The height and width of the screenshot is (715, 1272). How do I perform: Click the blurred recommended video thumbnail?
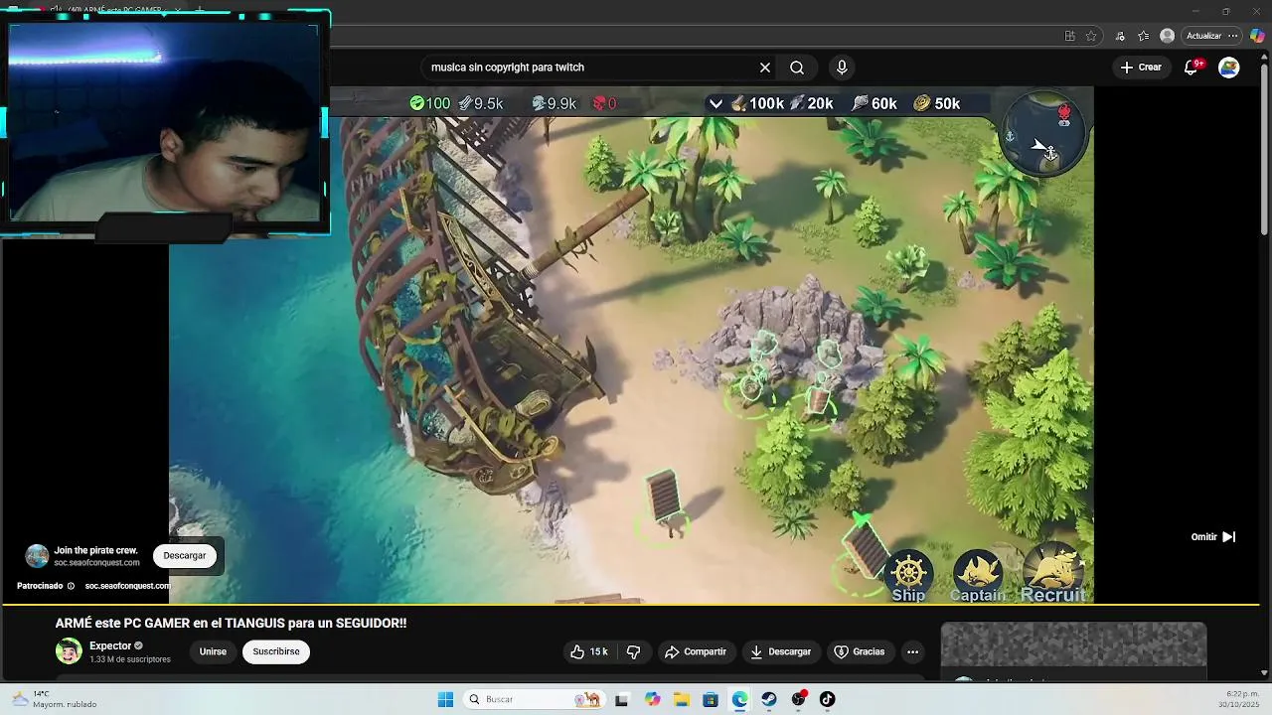[x=1073, y=646]
